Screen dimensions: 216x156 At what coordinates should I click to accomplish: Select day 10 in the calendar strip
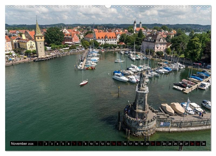pos(91,144)
